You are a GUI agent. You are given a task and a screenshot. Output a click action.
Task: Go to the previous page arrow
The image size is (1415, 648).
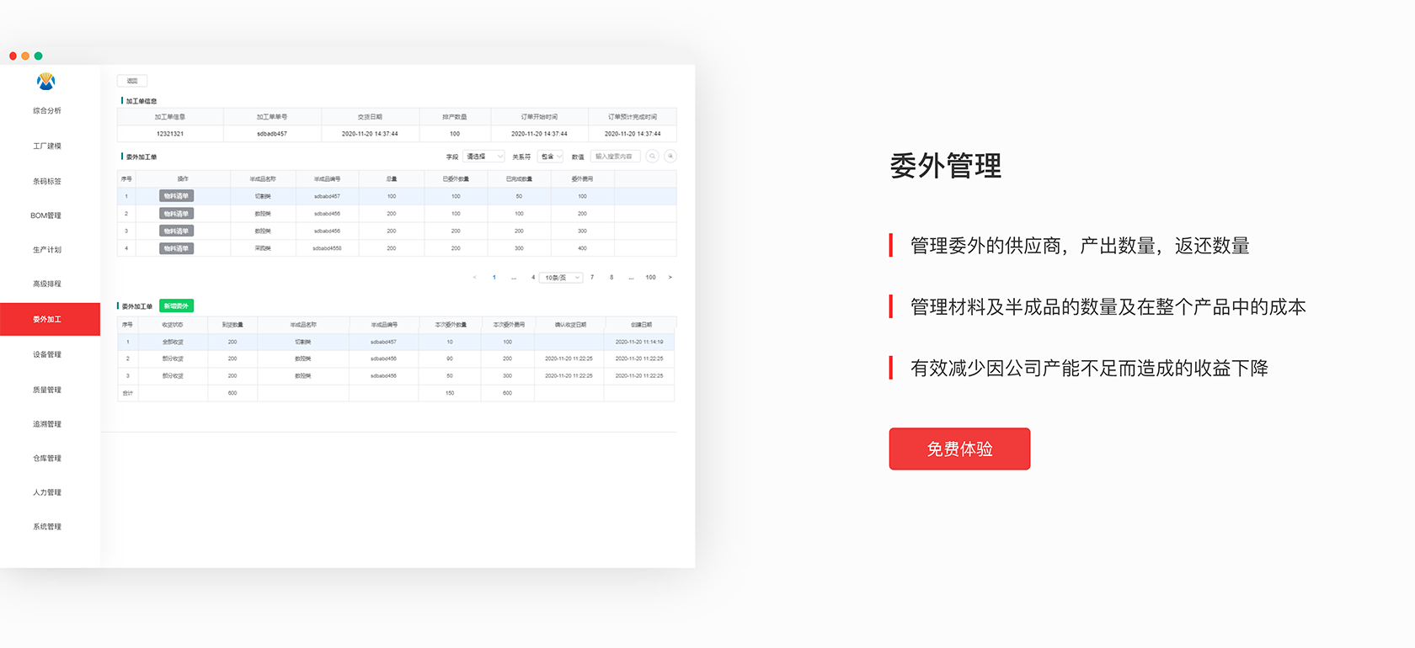(474, 277)
